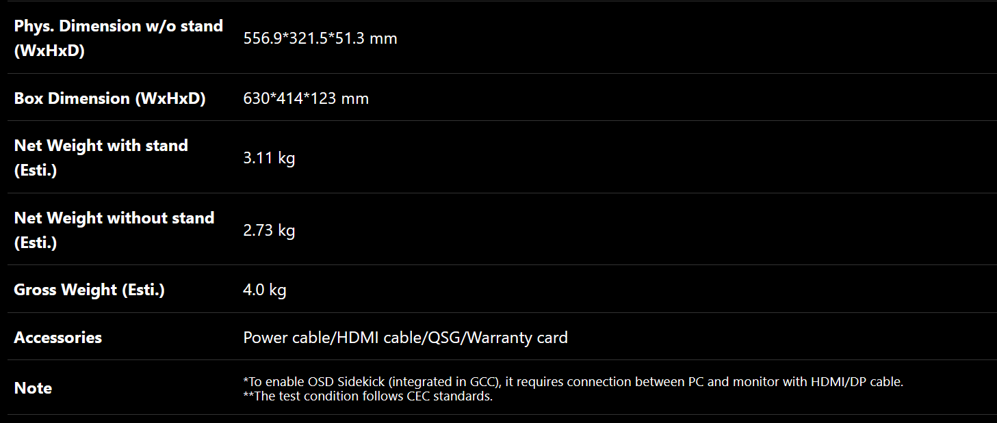Screen dimensions: 997x423
Task: Click the Gross Weight (Esti.) label
Action: pos(89,290)
